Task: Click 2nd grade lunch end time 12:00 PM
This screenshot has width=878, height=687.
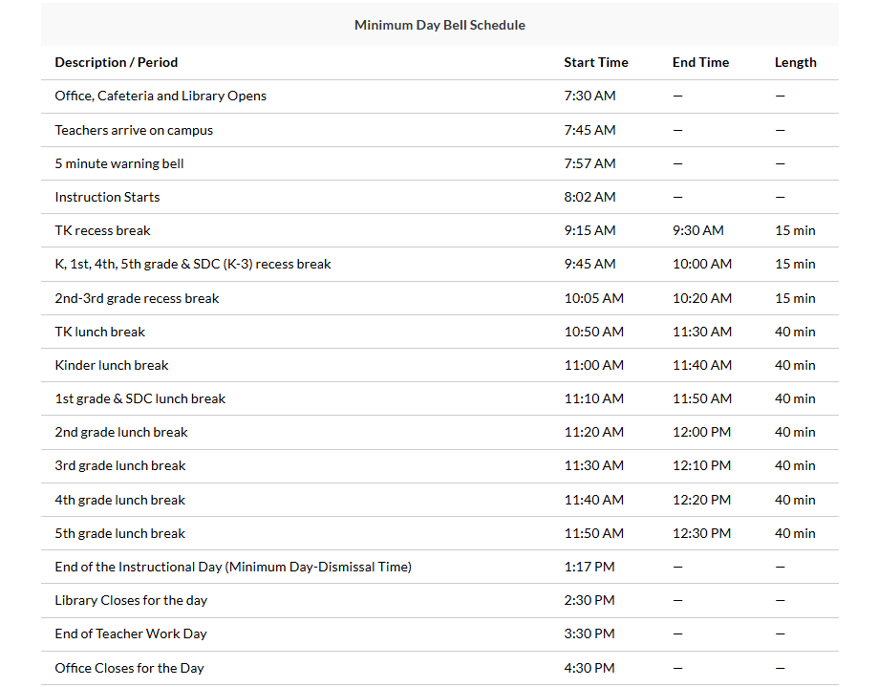Action: [x=701, y=432]
